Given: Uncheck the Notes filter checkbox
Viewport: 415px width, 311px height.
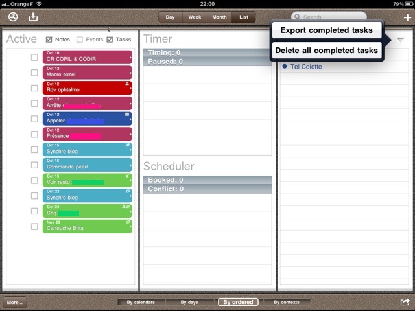Looking at the screenshot, I should coord(50,40).
